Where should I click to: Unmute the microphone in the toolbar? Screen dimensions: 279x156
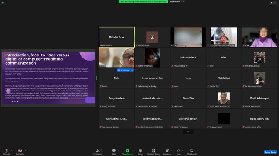7,152
